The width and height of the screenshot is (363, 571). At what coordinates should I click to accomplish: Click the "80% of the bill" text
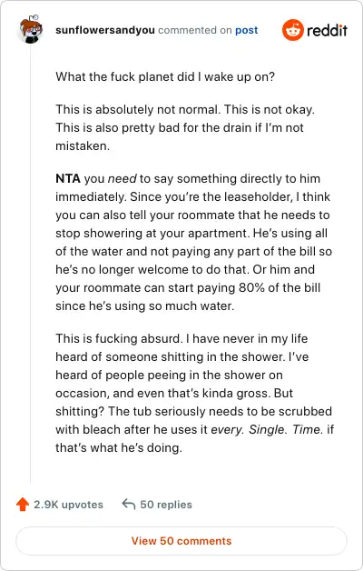pyautogui.click(x=280, y=287)
